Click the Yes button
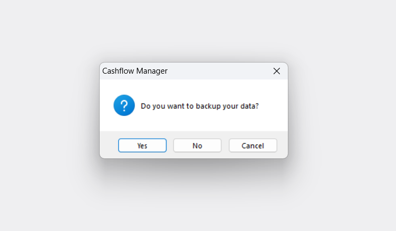 (142, 145)
